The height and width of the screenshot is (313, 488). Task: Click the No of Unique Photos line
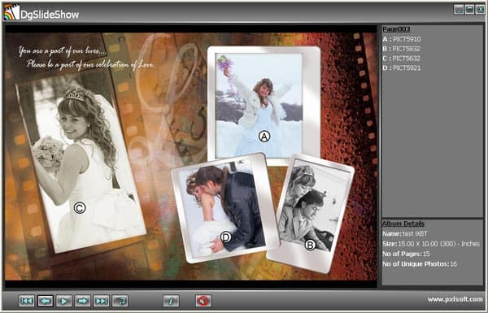(420, 264)
